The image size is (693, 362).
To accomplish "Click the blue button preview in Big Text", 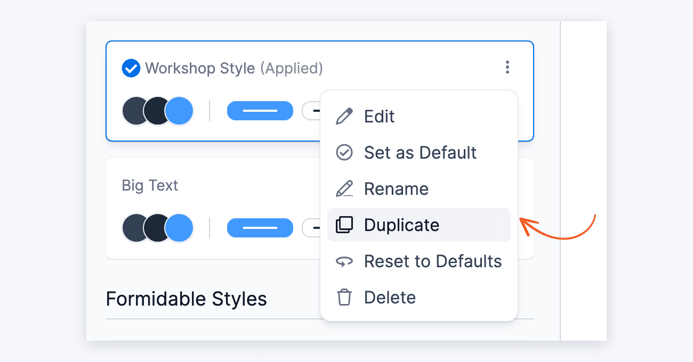I will [x=260, y=228].
